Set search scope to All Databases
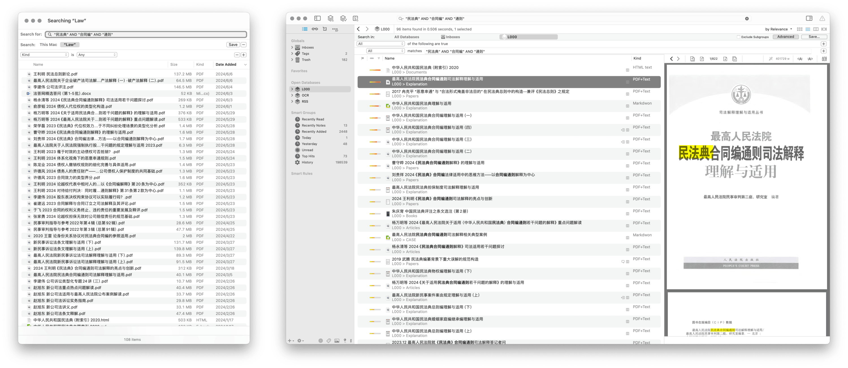This screenshot has width=848, height=368. [x=406, y=37]
